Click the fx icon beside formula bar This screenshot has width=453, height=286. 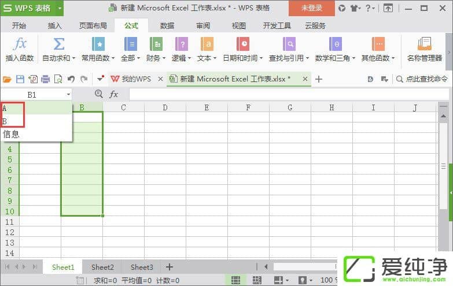point(114,94)
